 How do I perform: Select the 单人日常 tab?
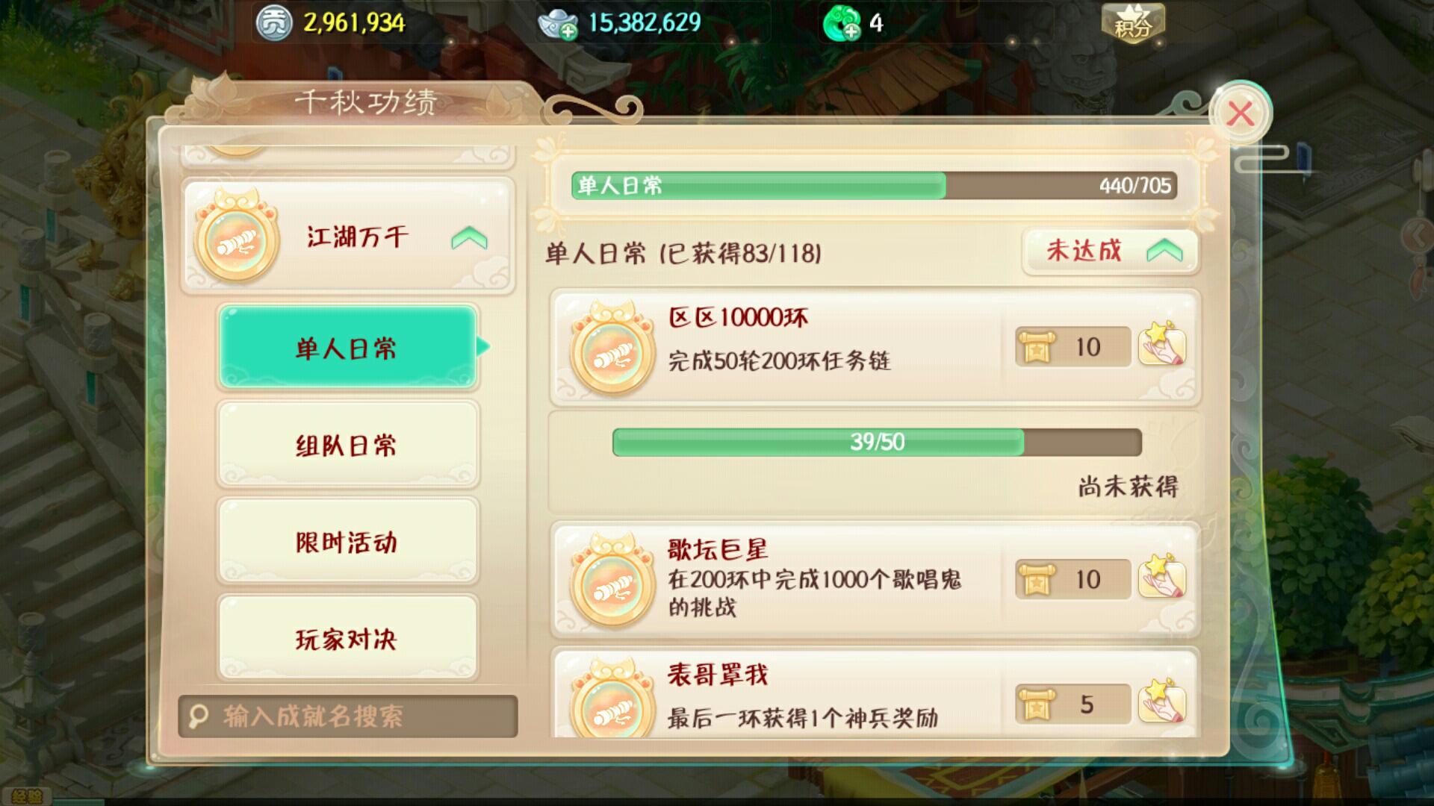[x=347, y=348]
